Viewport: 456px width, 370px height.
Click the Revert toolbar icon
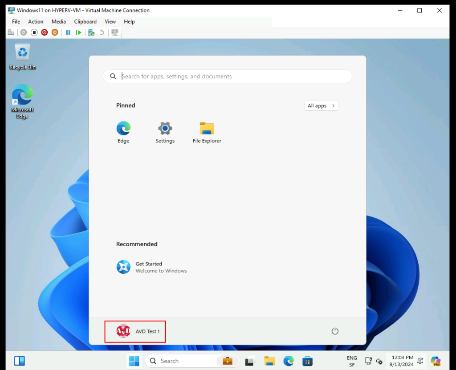coord(102,33)
